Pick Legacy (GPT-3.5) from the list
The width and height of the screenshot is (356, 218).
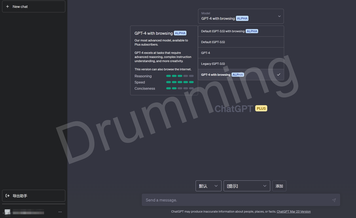click(x=213, y=64)
